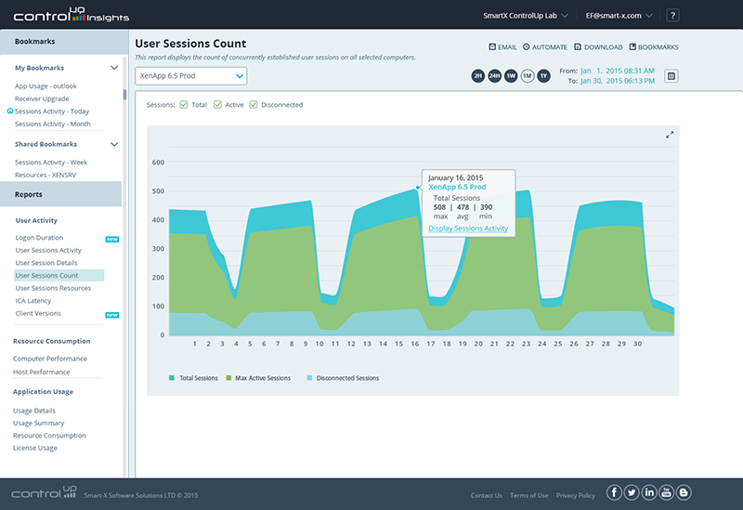Click the Automate clock icon
The width and height of the screenshot is (743, 510).
[526, 47]
